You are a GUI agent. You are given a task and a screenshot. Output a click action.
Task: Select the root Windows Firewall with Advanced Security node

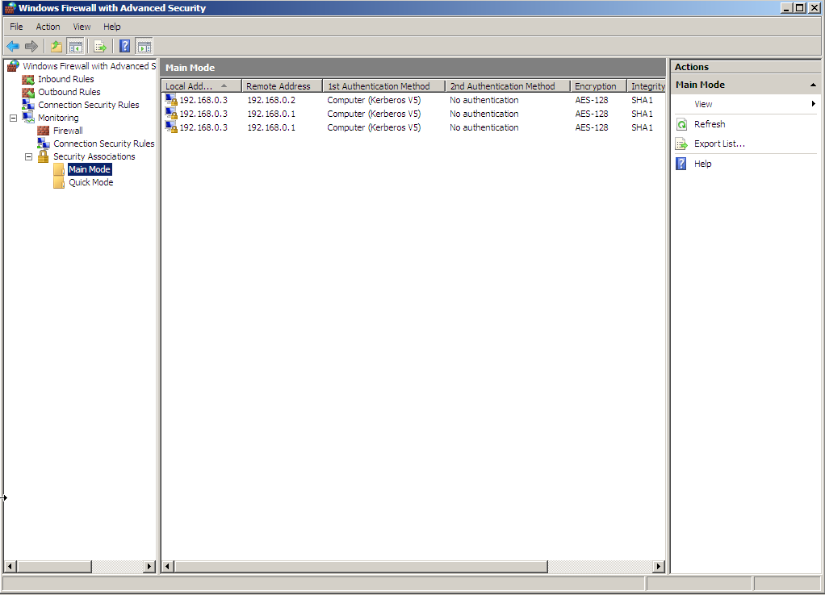(x=90, y=66)
